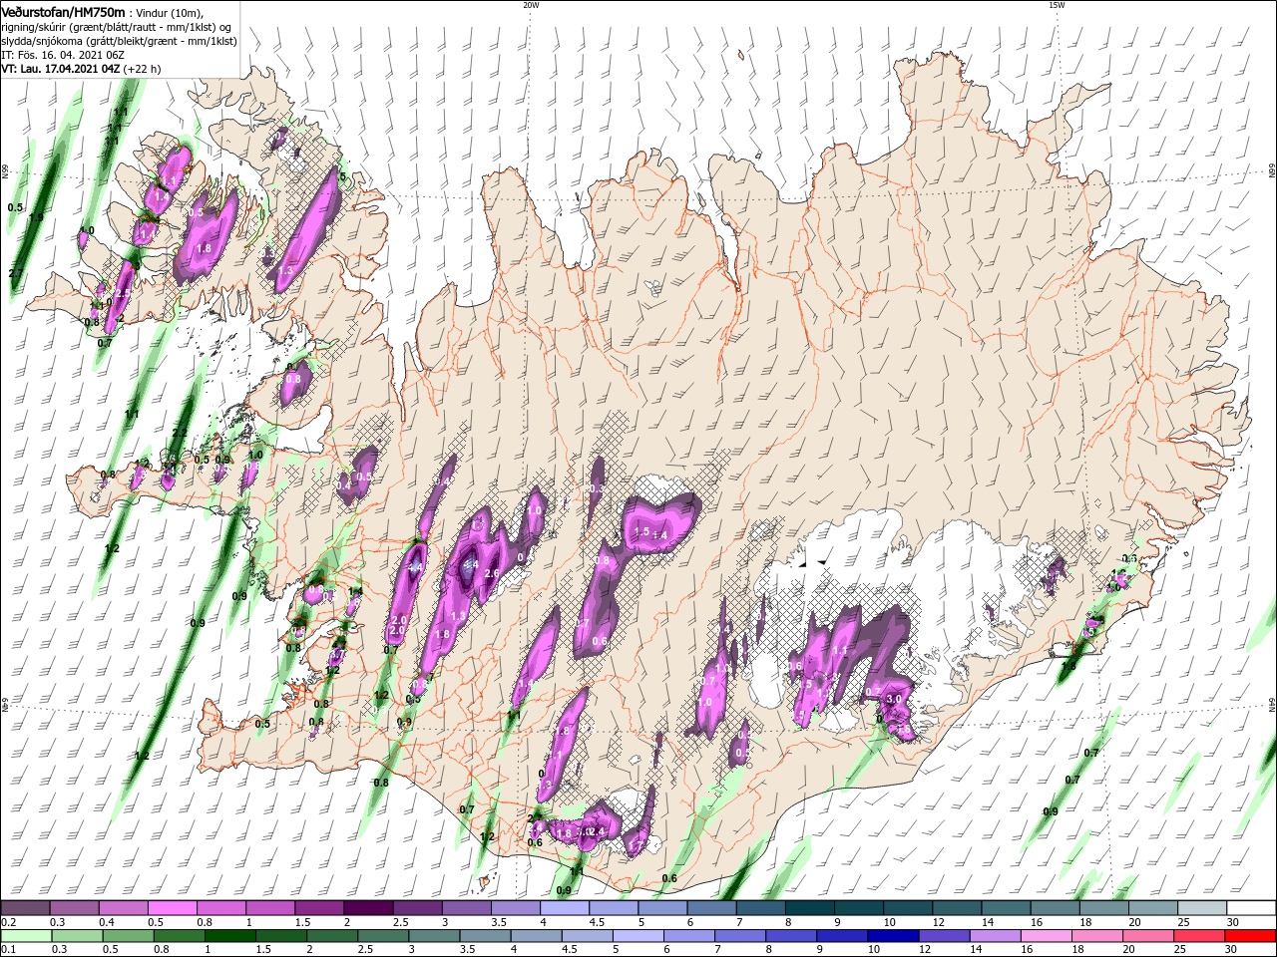
Task: Click the '1.5' label under the upper legend
Action: pyautogui.click(x=302, y=922)
